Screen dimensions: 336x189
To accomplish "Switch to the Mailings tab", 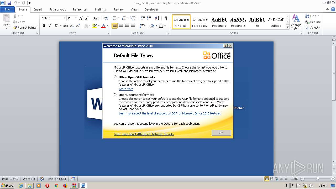I will coord(101,9).
